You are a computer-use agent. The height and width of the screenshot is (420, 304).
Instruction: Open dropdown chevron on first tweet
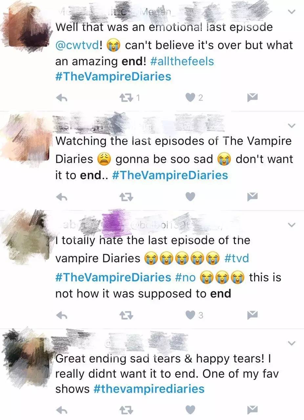[x=291, y=11]
